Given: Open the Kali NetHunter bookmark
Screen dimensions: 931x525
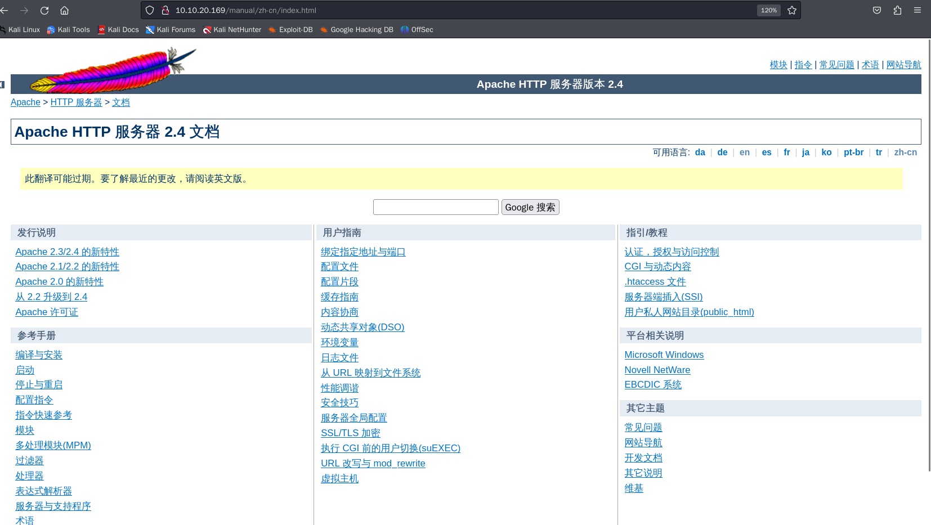Looking at the screenshot, I should point(232,30).
